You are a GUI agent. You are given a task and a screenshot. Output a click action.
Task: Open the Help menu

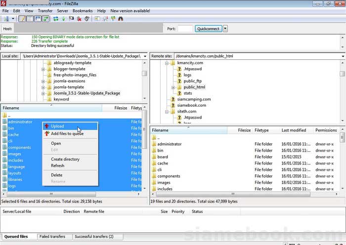click(x=101, y=11)
